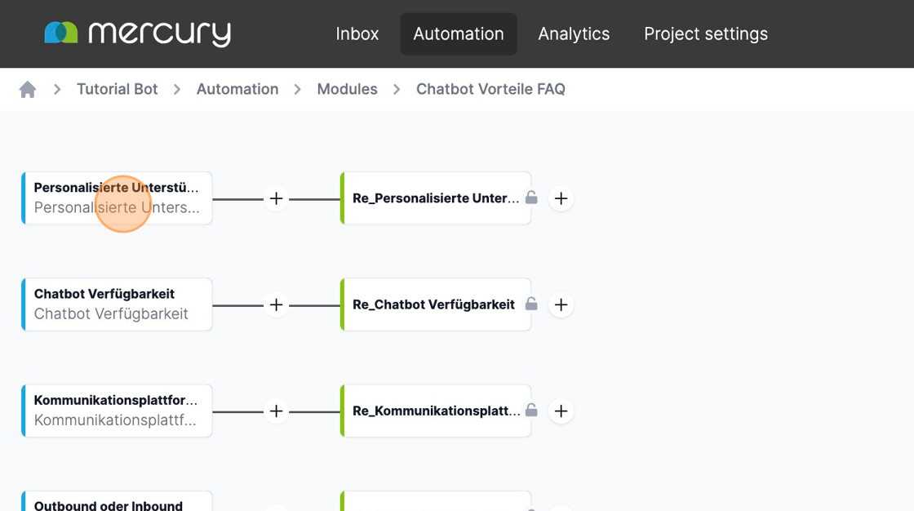914x511 pixels.
Task: Click the Automation breadcrumb link
Action: [x=237, y=89]
